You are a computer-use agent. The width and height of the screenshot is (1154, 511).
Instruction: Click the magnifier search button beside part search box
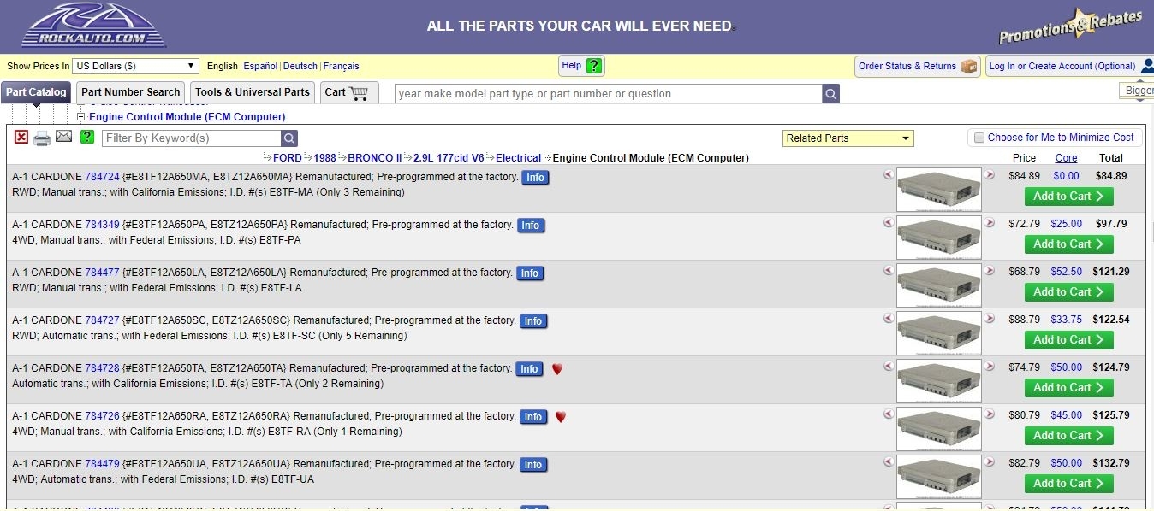[x=830, y=94]
